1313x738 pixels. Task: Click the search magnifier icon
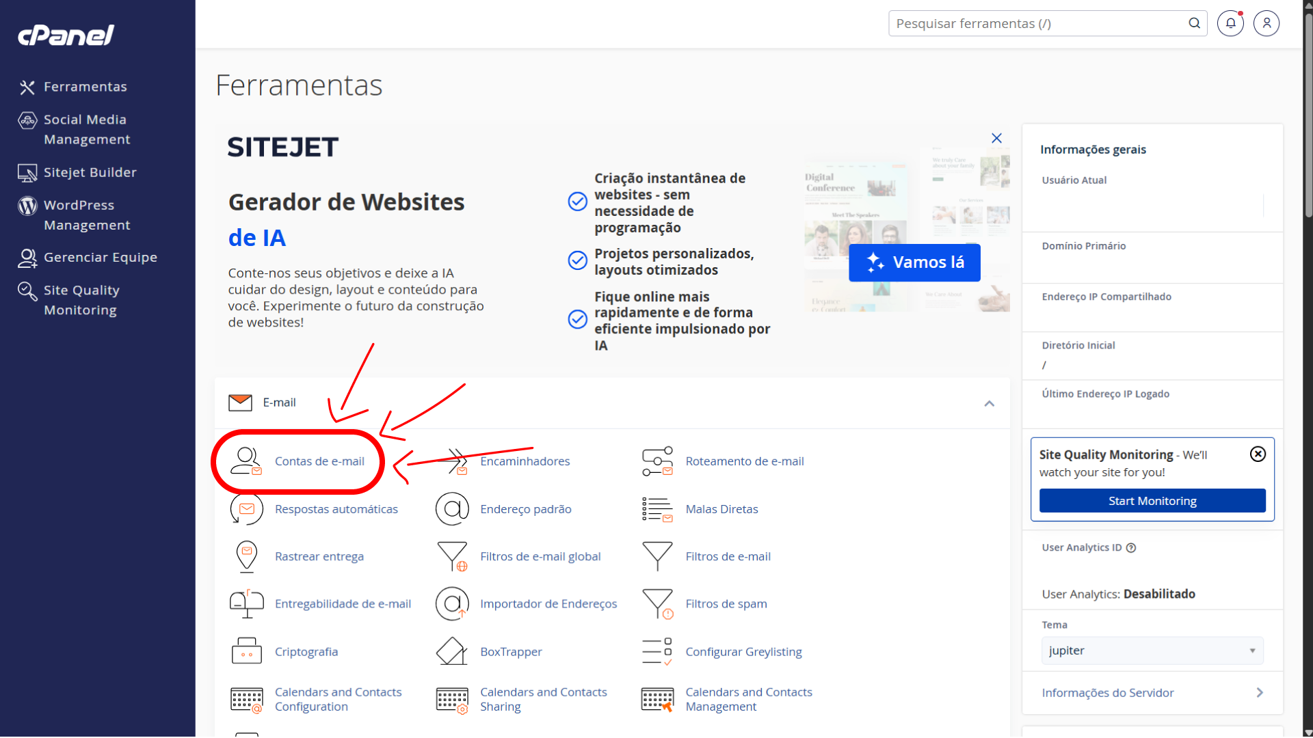1194,23
